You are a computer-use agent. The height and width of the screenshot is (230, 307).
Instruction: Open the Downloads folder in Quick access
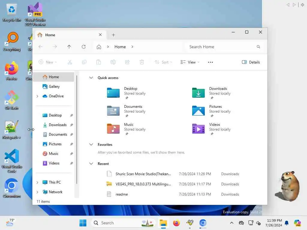coord(211,93)
